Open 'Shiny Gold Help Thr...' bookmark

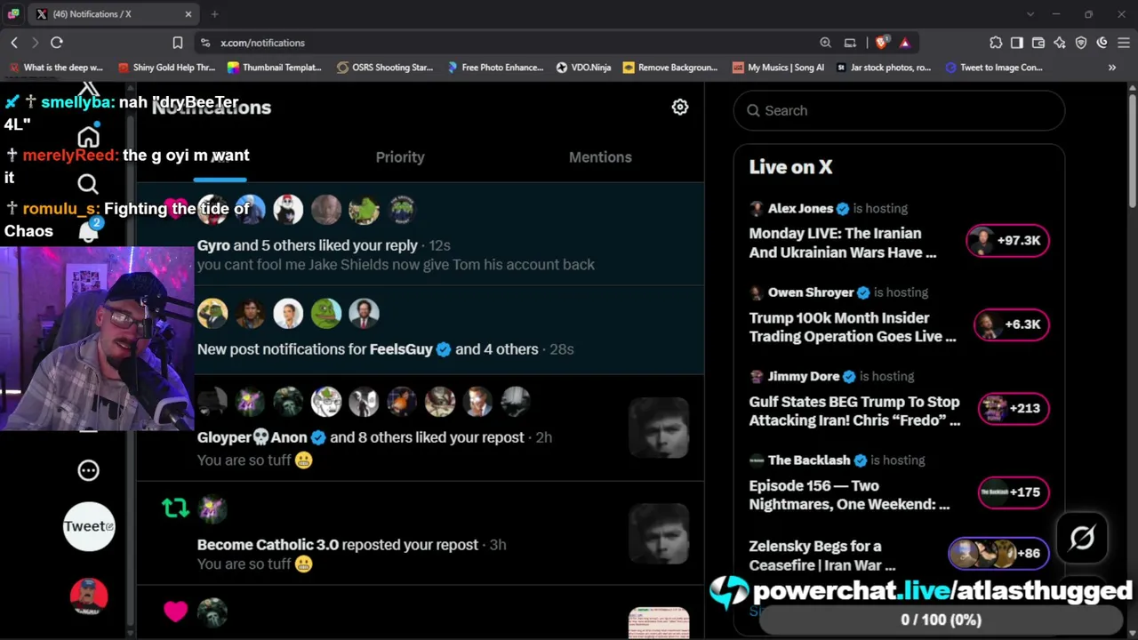click(166, 68)
